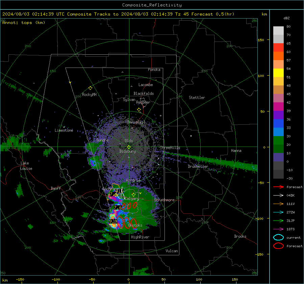The height and width of the screenshot is (284, 304).
Task: Click the red forecast ellipse legend icon
Action: click(278, 246)
